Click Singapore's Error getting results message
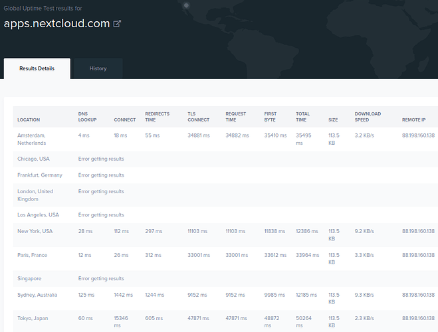 101,278
